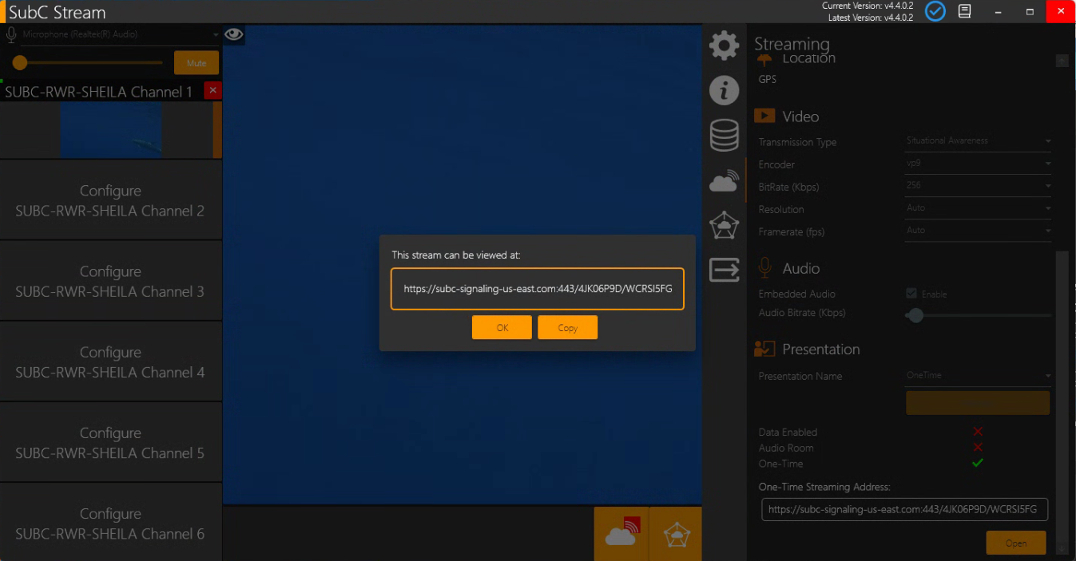Click the Latest Version v4.4.0.2 text
This screenshot has width=1076, height=561.
pos(871,18)
